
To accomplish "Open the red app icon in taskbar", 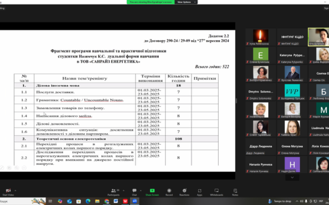I will coord(125,201).
